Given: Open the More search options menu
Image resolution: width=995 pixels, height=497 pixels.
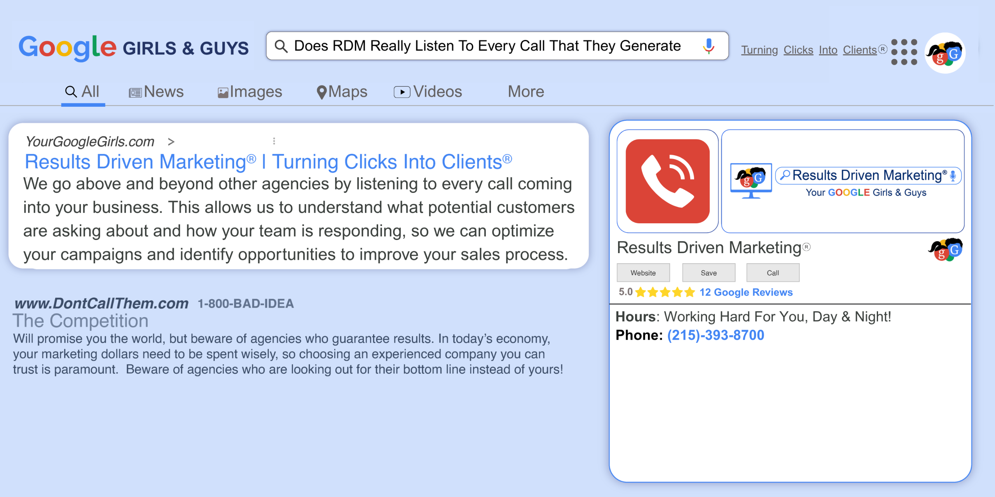Looking at the screenshot, I should (x=526, y=92).
